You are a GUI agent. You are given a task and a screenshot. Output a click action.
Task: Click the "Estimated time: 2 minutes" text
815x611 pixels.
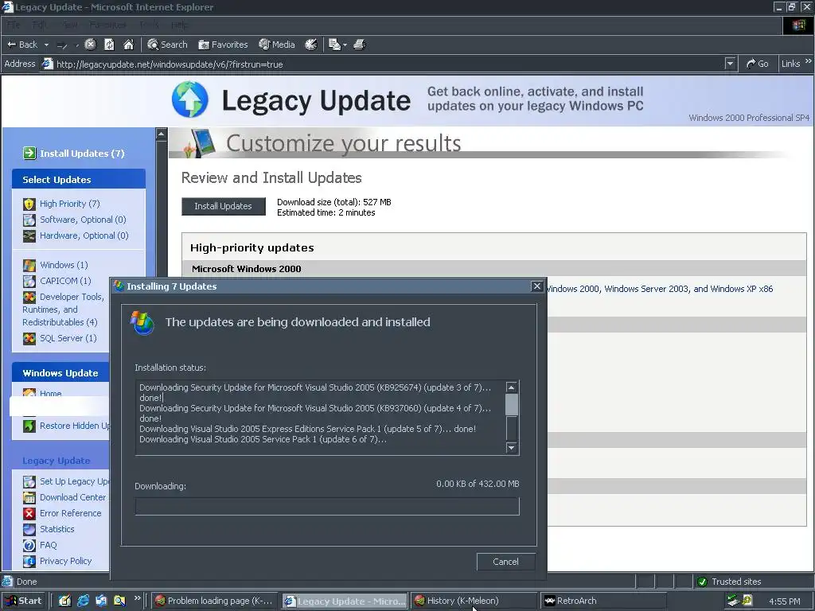[326, 212]
